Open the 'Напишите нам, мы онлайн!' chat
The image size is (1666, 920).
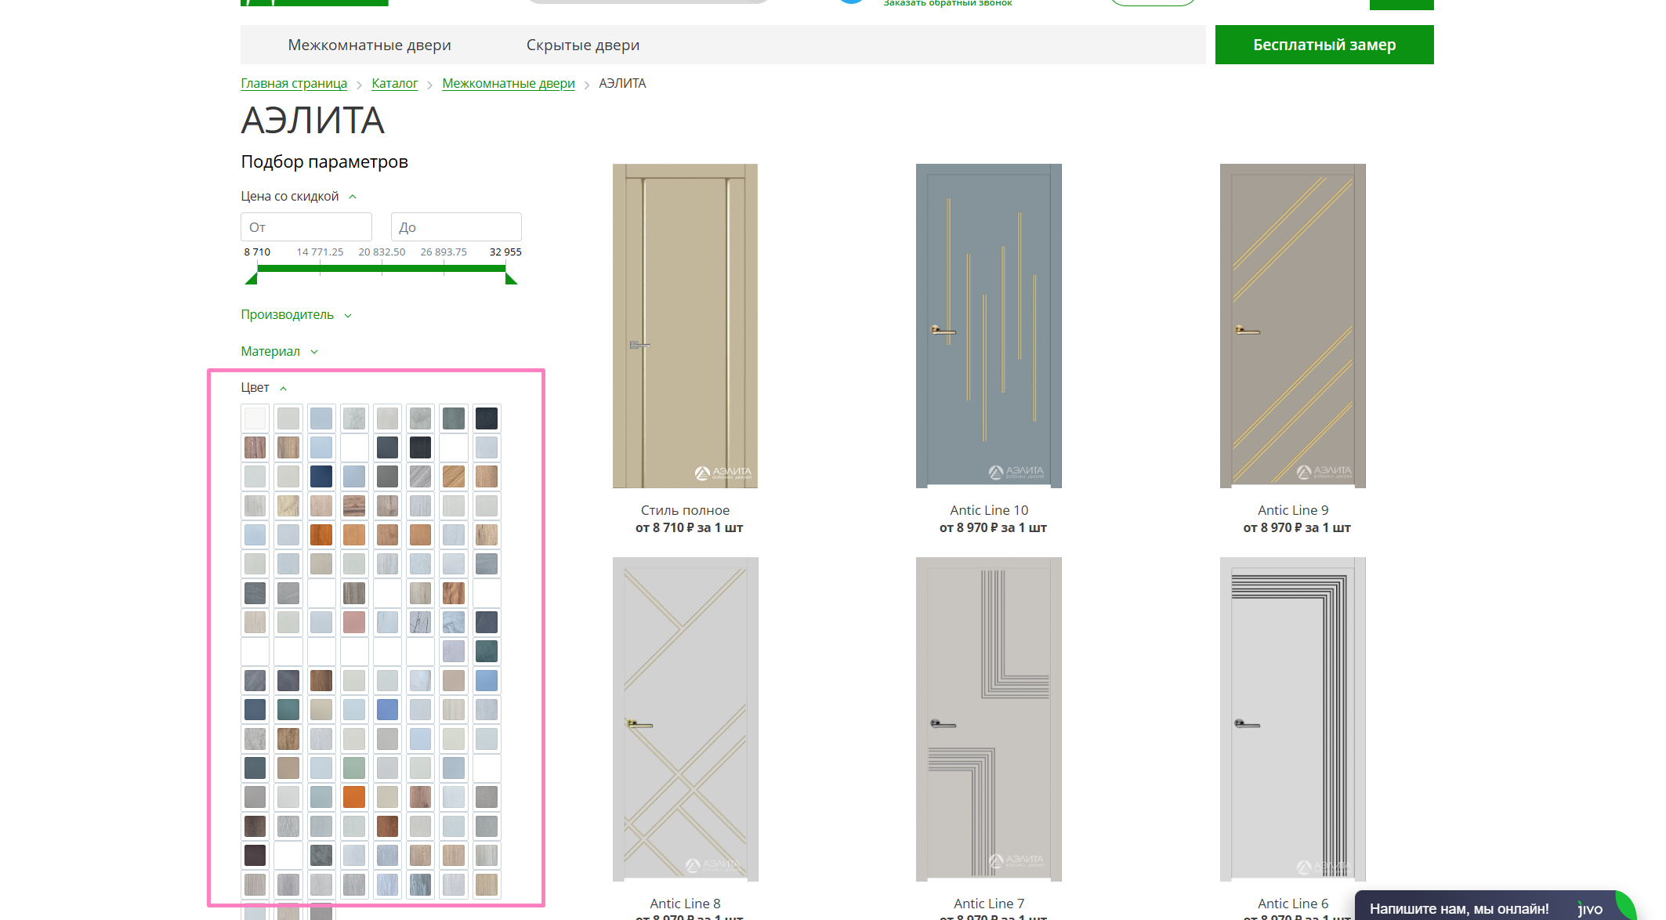pos(1459,909)
